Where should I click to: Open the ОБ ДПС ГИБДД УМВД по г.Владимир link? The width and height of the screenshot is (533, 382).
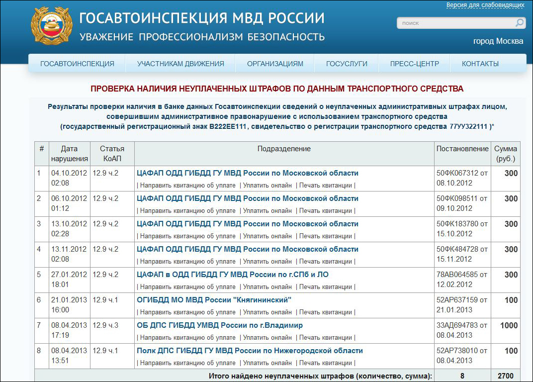point(219,325)
